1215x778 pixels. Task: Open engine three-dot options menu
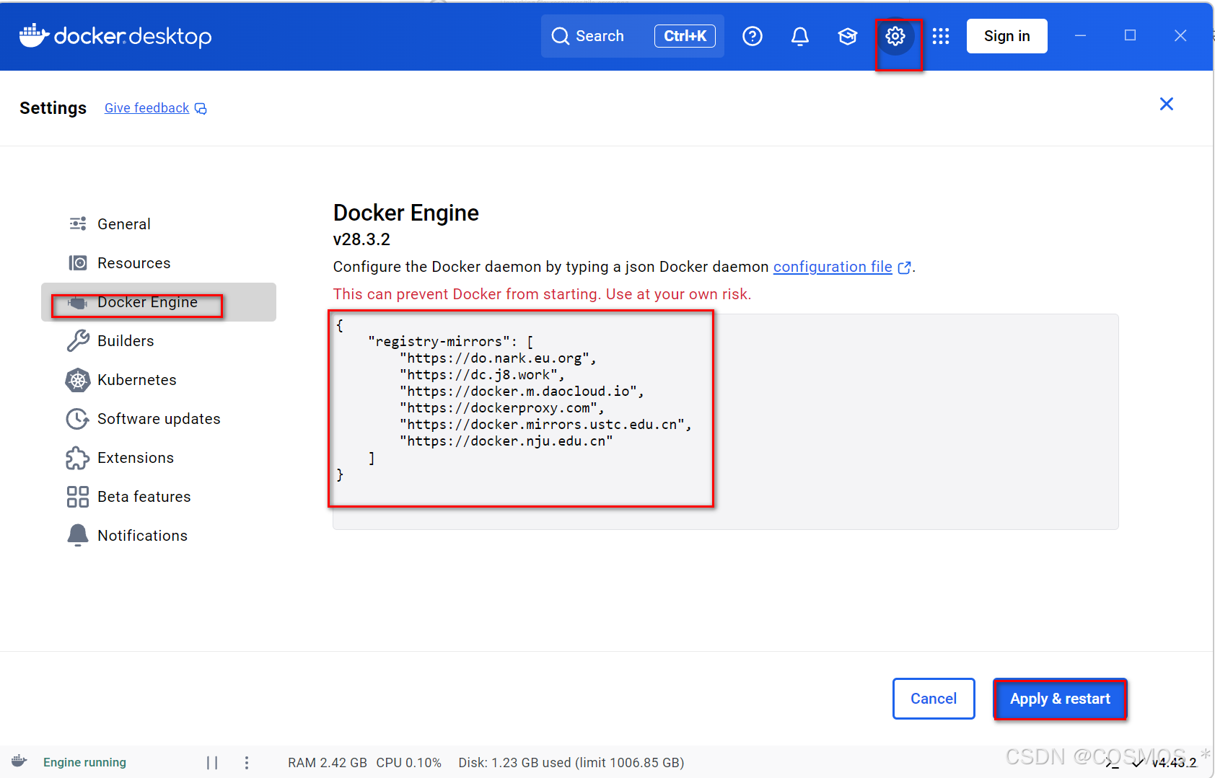pos(247,762)
